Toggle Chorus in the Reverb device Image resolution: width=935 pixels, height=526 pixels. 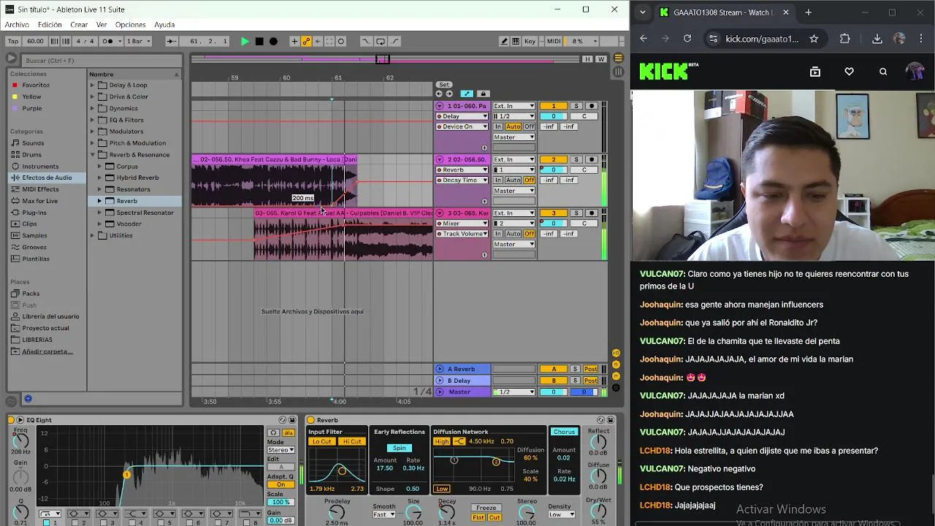coord(564,432)
